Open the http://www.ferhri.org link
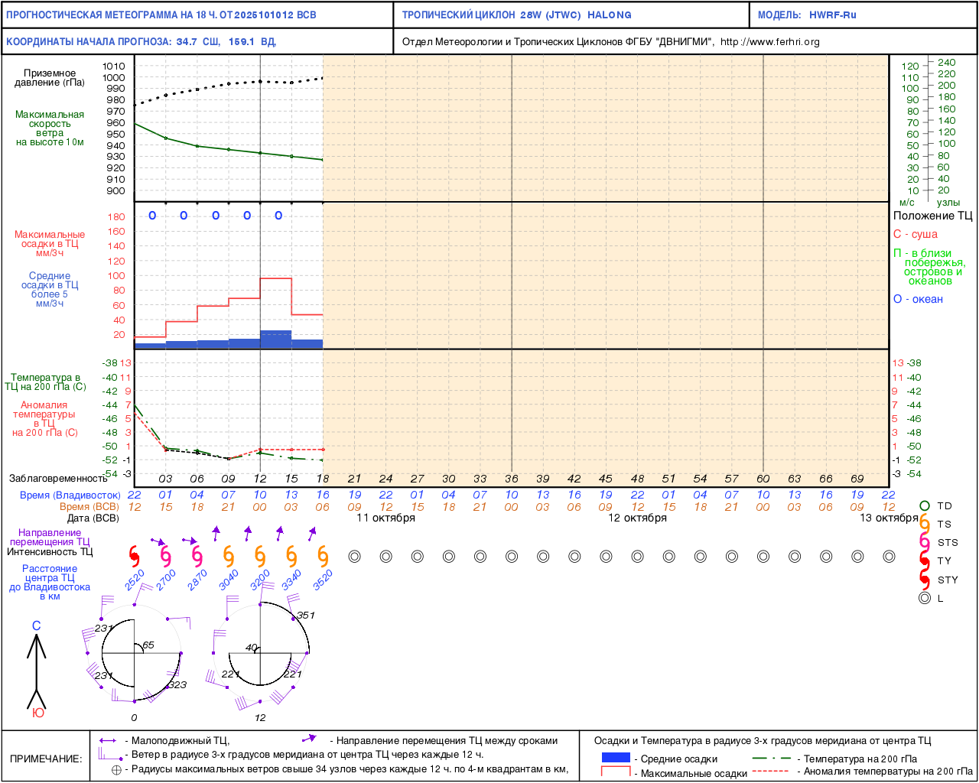The image size is (979, 783). 769,42
